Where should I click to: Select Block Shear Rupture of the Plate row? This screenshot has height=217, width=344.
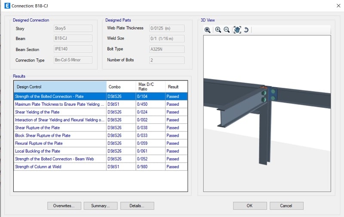coord(101,135)
